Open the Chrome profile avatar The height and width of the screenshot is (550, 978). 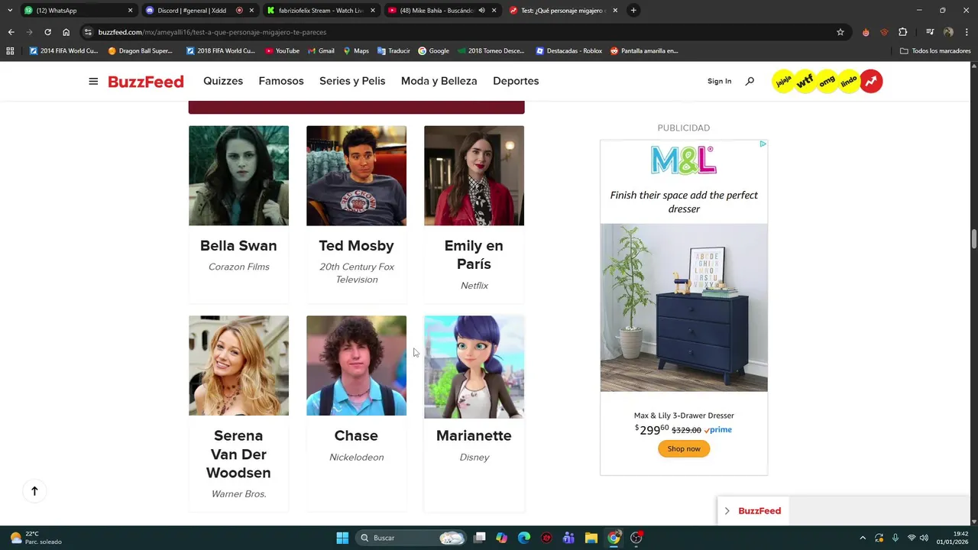click(948, 32)
